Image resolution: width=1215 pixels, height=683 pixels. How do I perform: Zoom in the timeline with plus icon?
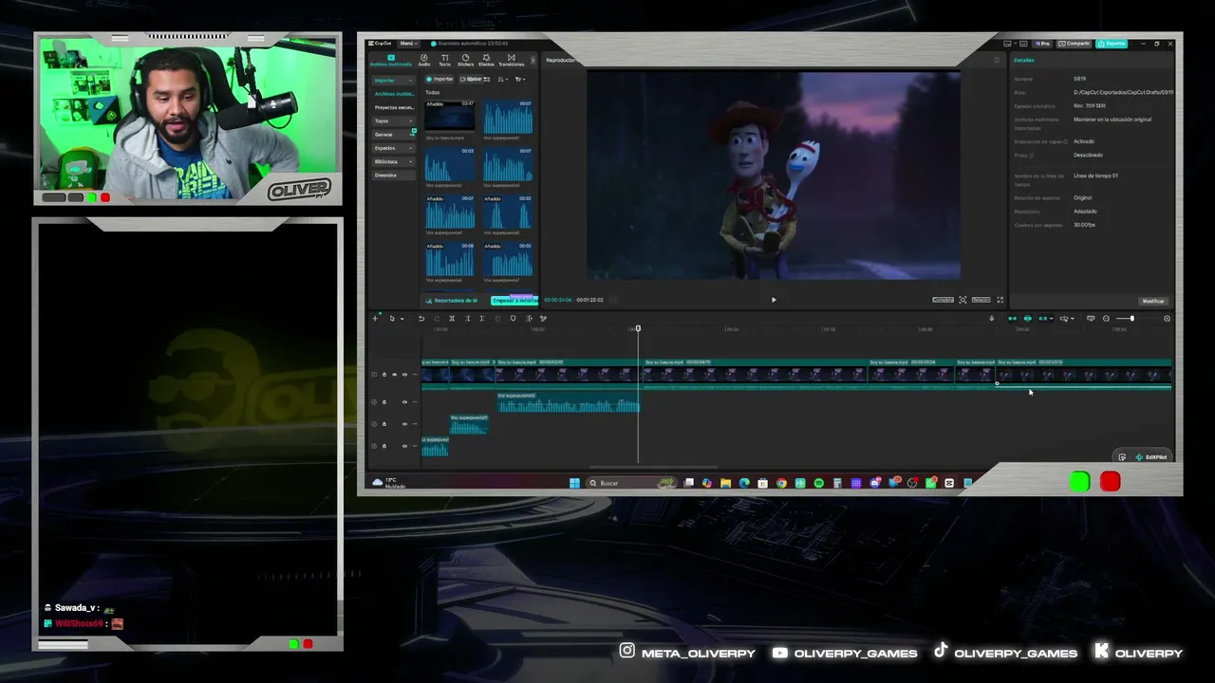tap(1167, 319)
